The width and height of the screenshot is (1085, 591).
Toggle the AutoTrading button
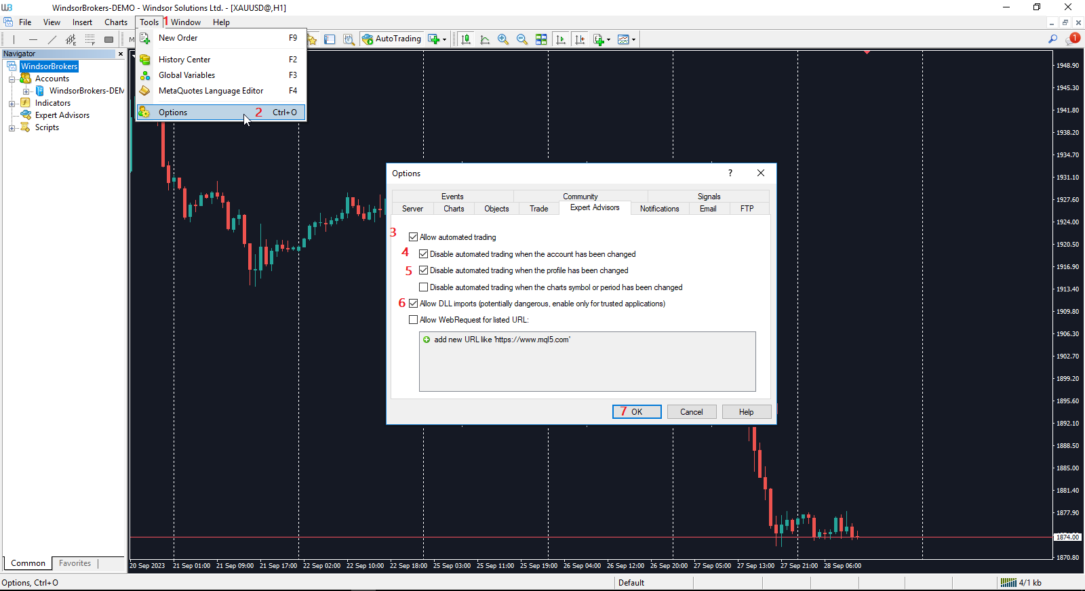[392, 39]
